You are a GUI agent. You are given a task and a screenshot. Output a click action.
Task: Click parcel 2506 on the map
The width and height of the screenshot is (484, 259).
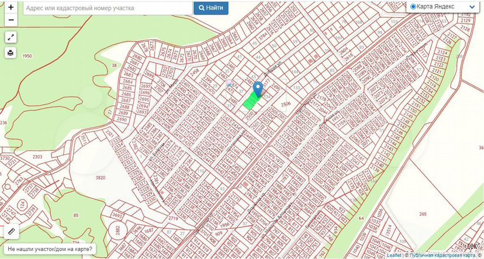(285, 104)
